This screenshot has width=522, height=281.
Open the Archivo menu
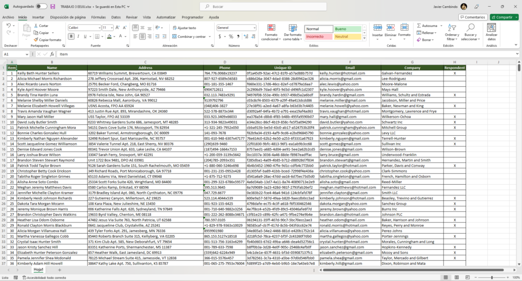(x=8, y=17)
